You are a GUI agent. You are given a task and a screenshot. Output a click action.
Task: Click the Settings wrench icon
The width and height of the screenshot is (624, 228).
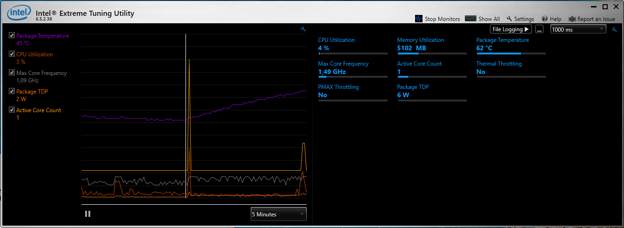pos(509,19)
